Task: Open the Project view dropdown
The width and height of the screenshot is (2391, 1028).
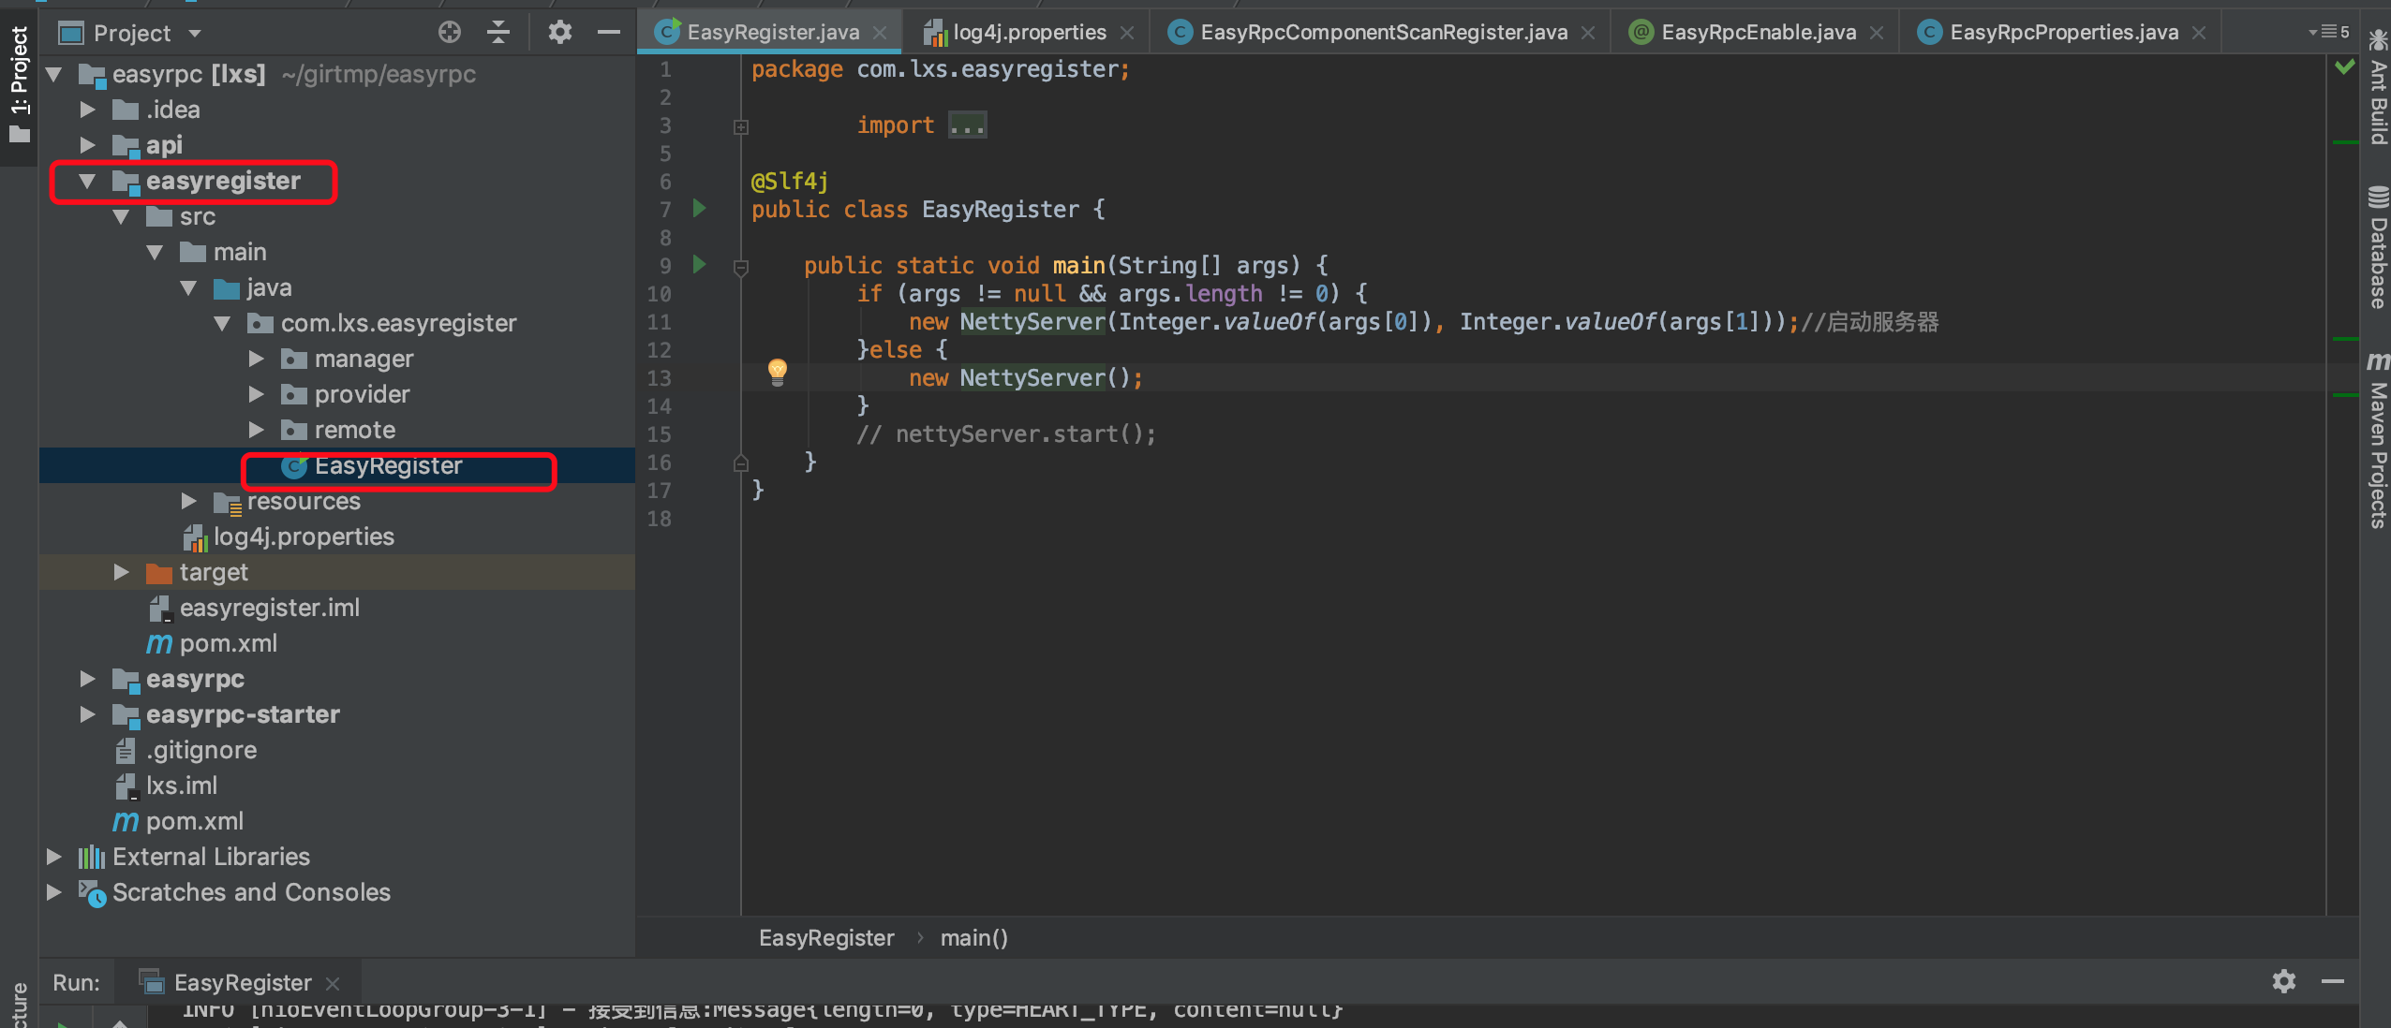Action: click(195, 34)
